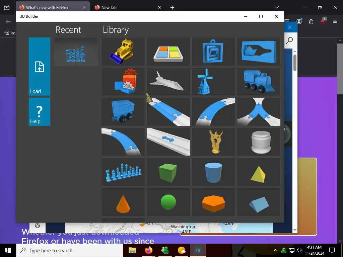Open the red gift box model
The width and height of the screenshot is (343, 257).
click(123, 82)
